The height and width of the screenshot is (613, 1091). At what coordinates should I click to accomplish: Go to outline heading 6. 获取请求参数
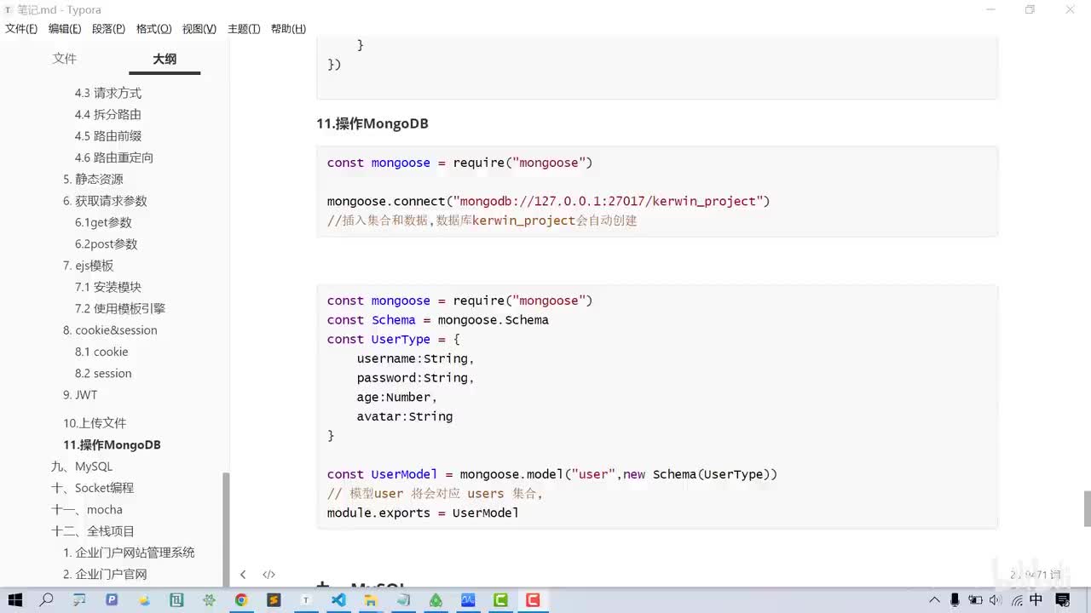click(105, 201)
